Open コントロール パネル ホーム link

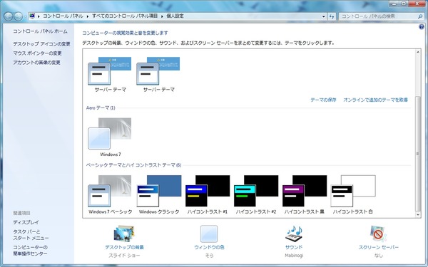(40, 31)
